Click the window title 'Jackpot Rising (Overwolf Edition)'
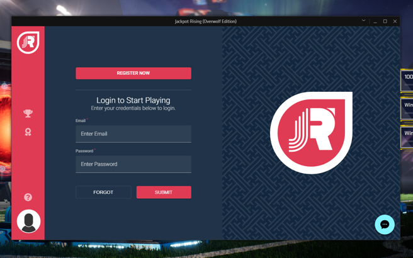The image size is (413, 258). click(x=206, y=21)
